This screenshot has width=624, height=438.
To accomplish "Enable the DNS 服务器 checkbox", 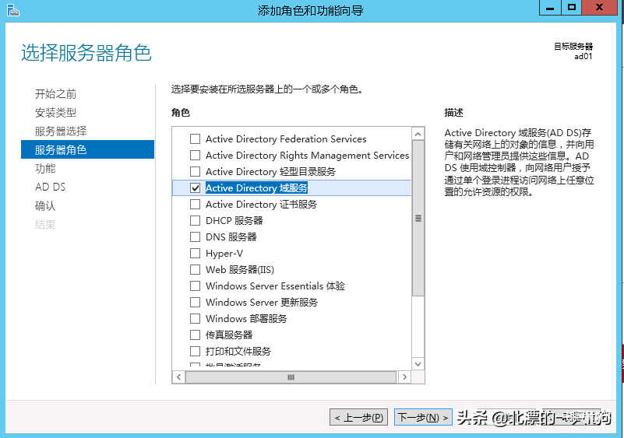I will [195, 237].
